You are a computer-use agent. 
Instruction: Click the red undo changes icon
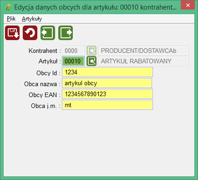[x=30, y=33]
